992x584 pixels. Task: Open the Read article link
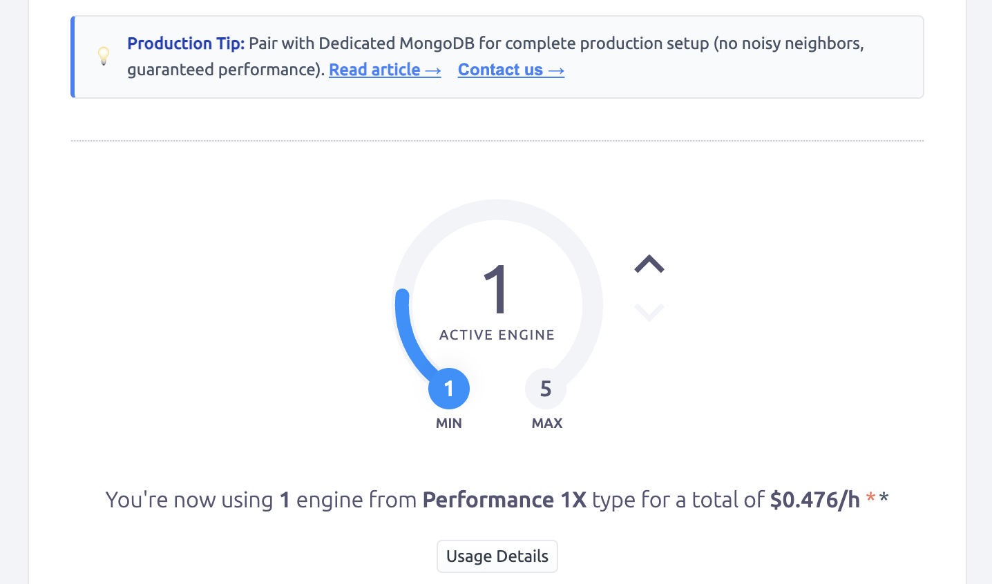[x=375, y=69]
